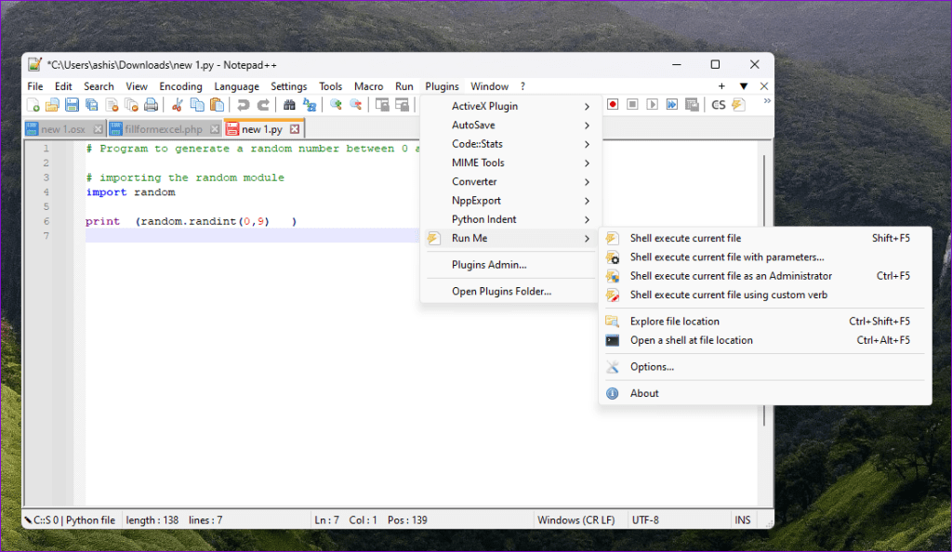Close the new 1.py tab
Viewport: 952px width, 552px height.
[x=295, y=129]
